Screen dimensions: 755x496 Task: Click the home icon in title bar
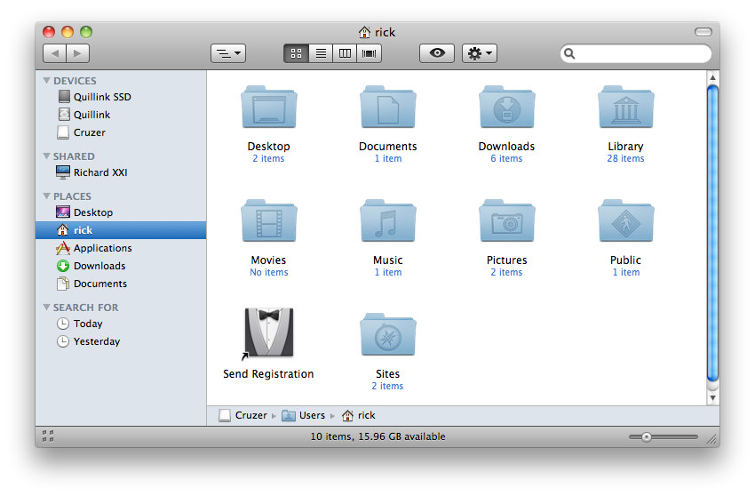pyautogui.click(x=364, y=32)
